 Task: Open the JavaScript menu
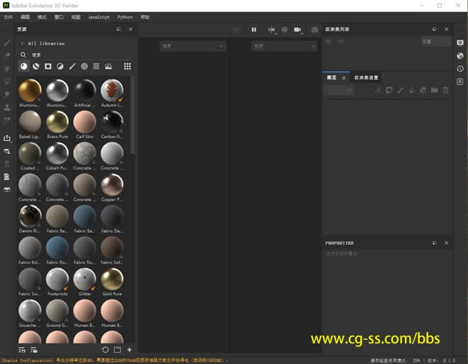click(x=99, y=16)
